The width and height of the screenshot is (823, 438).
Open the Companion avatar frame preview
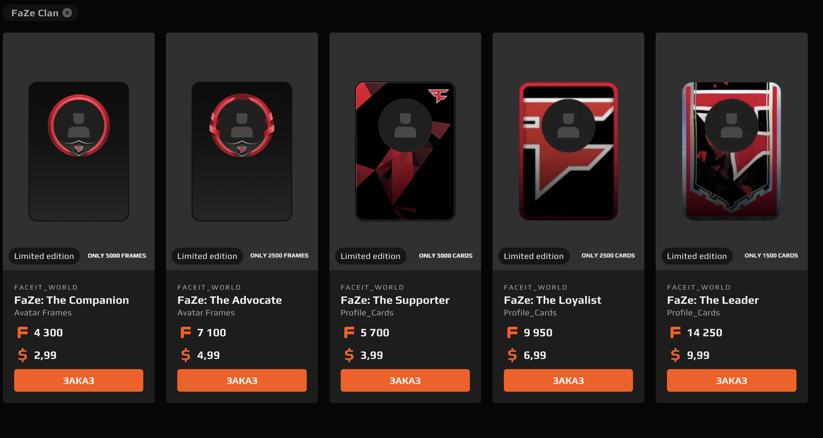coord(79,151)
